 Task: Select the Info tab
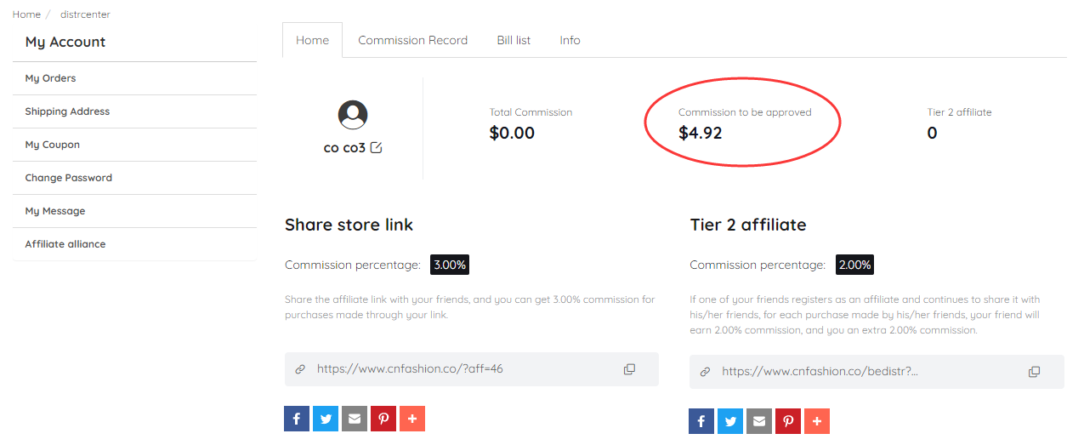tap(570, 40)
